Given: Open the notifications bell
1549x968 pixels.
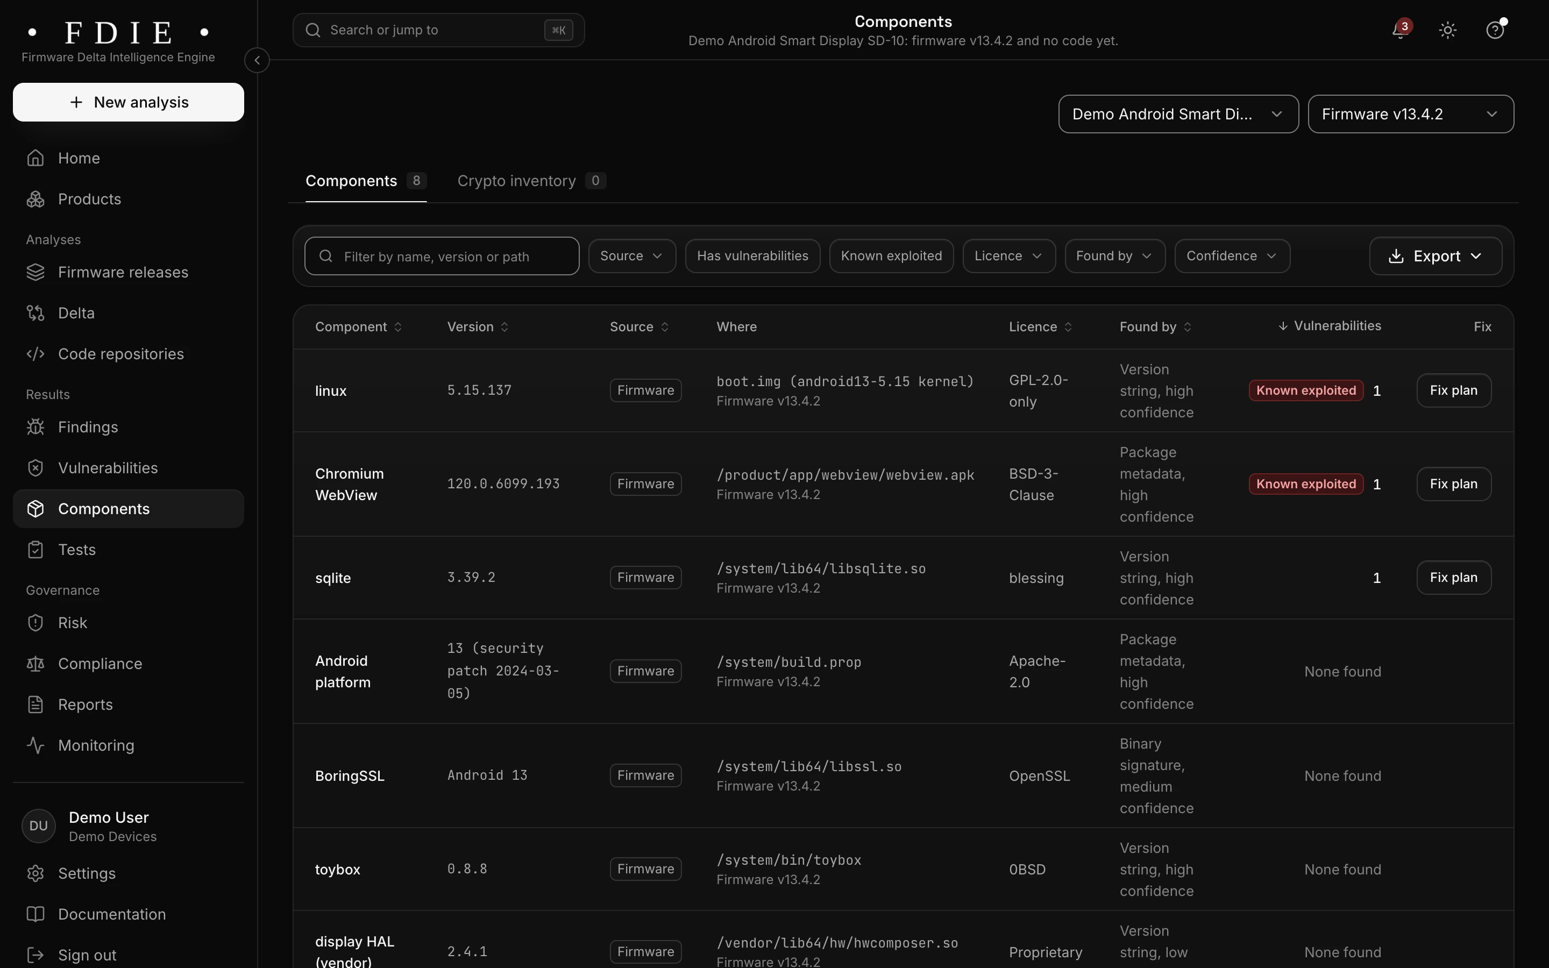Looking at the screenshot, I should point(1401,30).
